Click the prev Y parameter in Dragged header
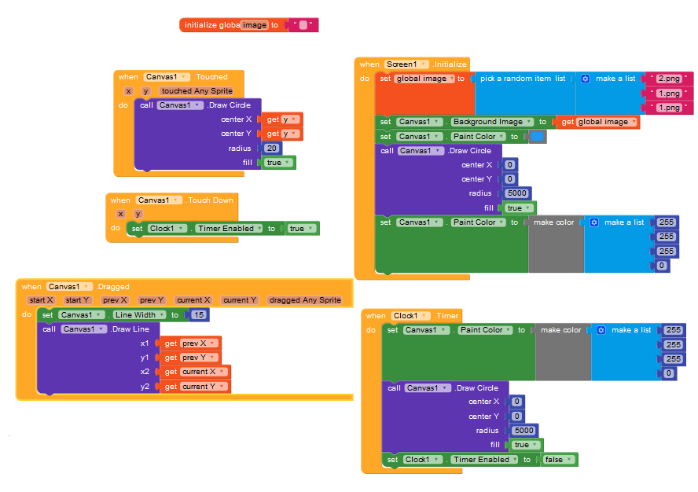Image resolution: width=698 pixels, height=492 pixels. [151, 300]
